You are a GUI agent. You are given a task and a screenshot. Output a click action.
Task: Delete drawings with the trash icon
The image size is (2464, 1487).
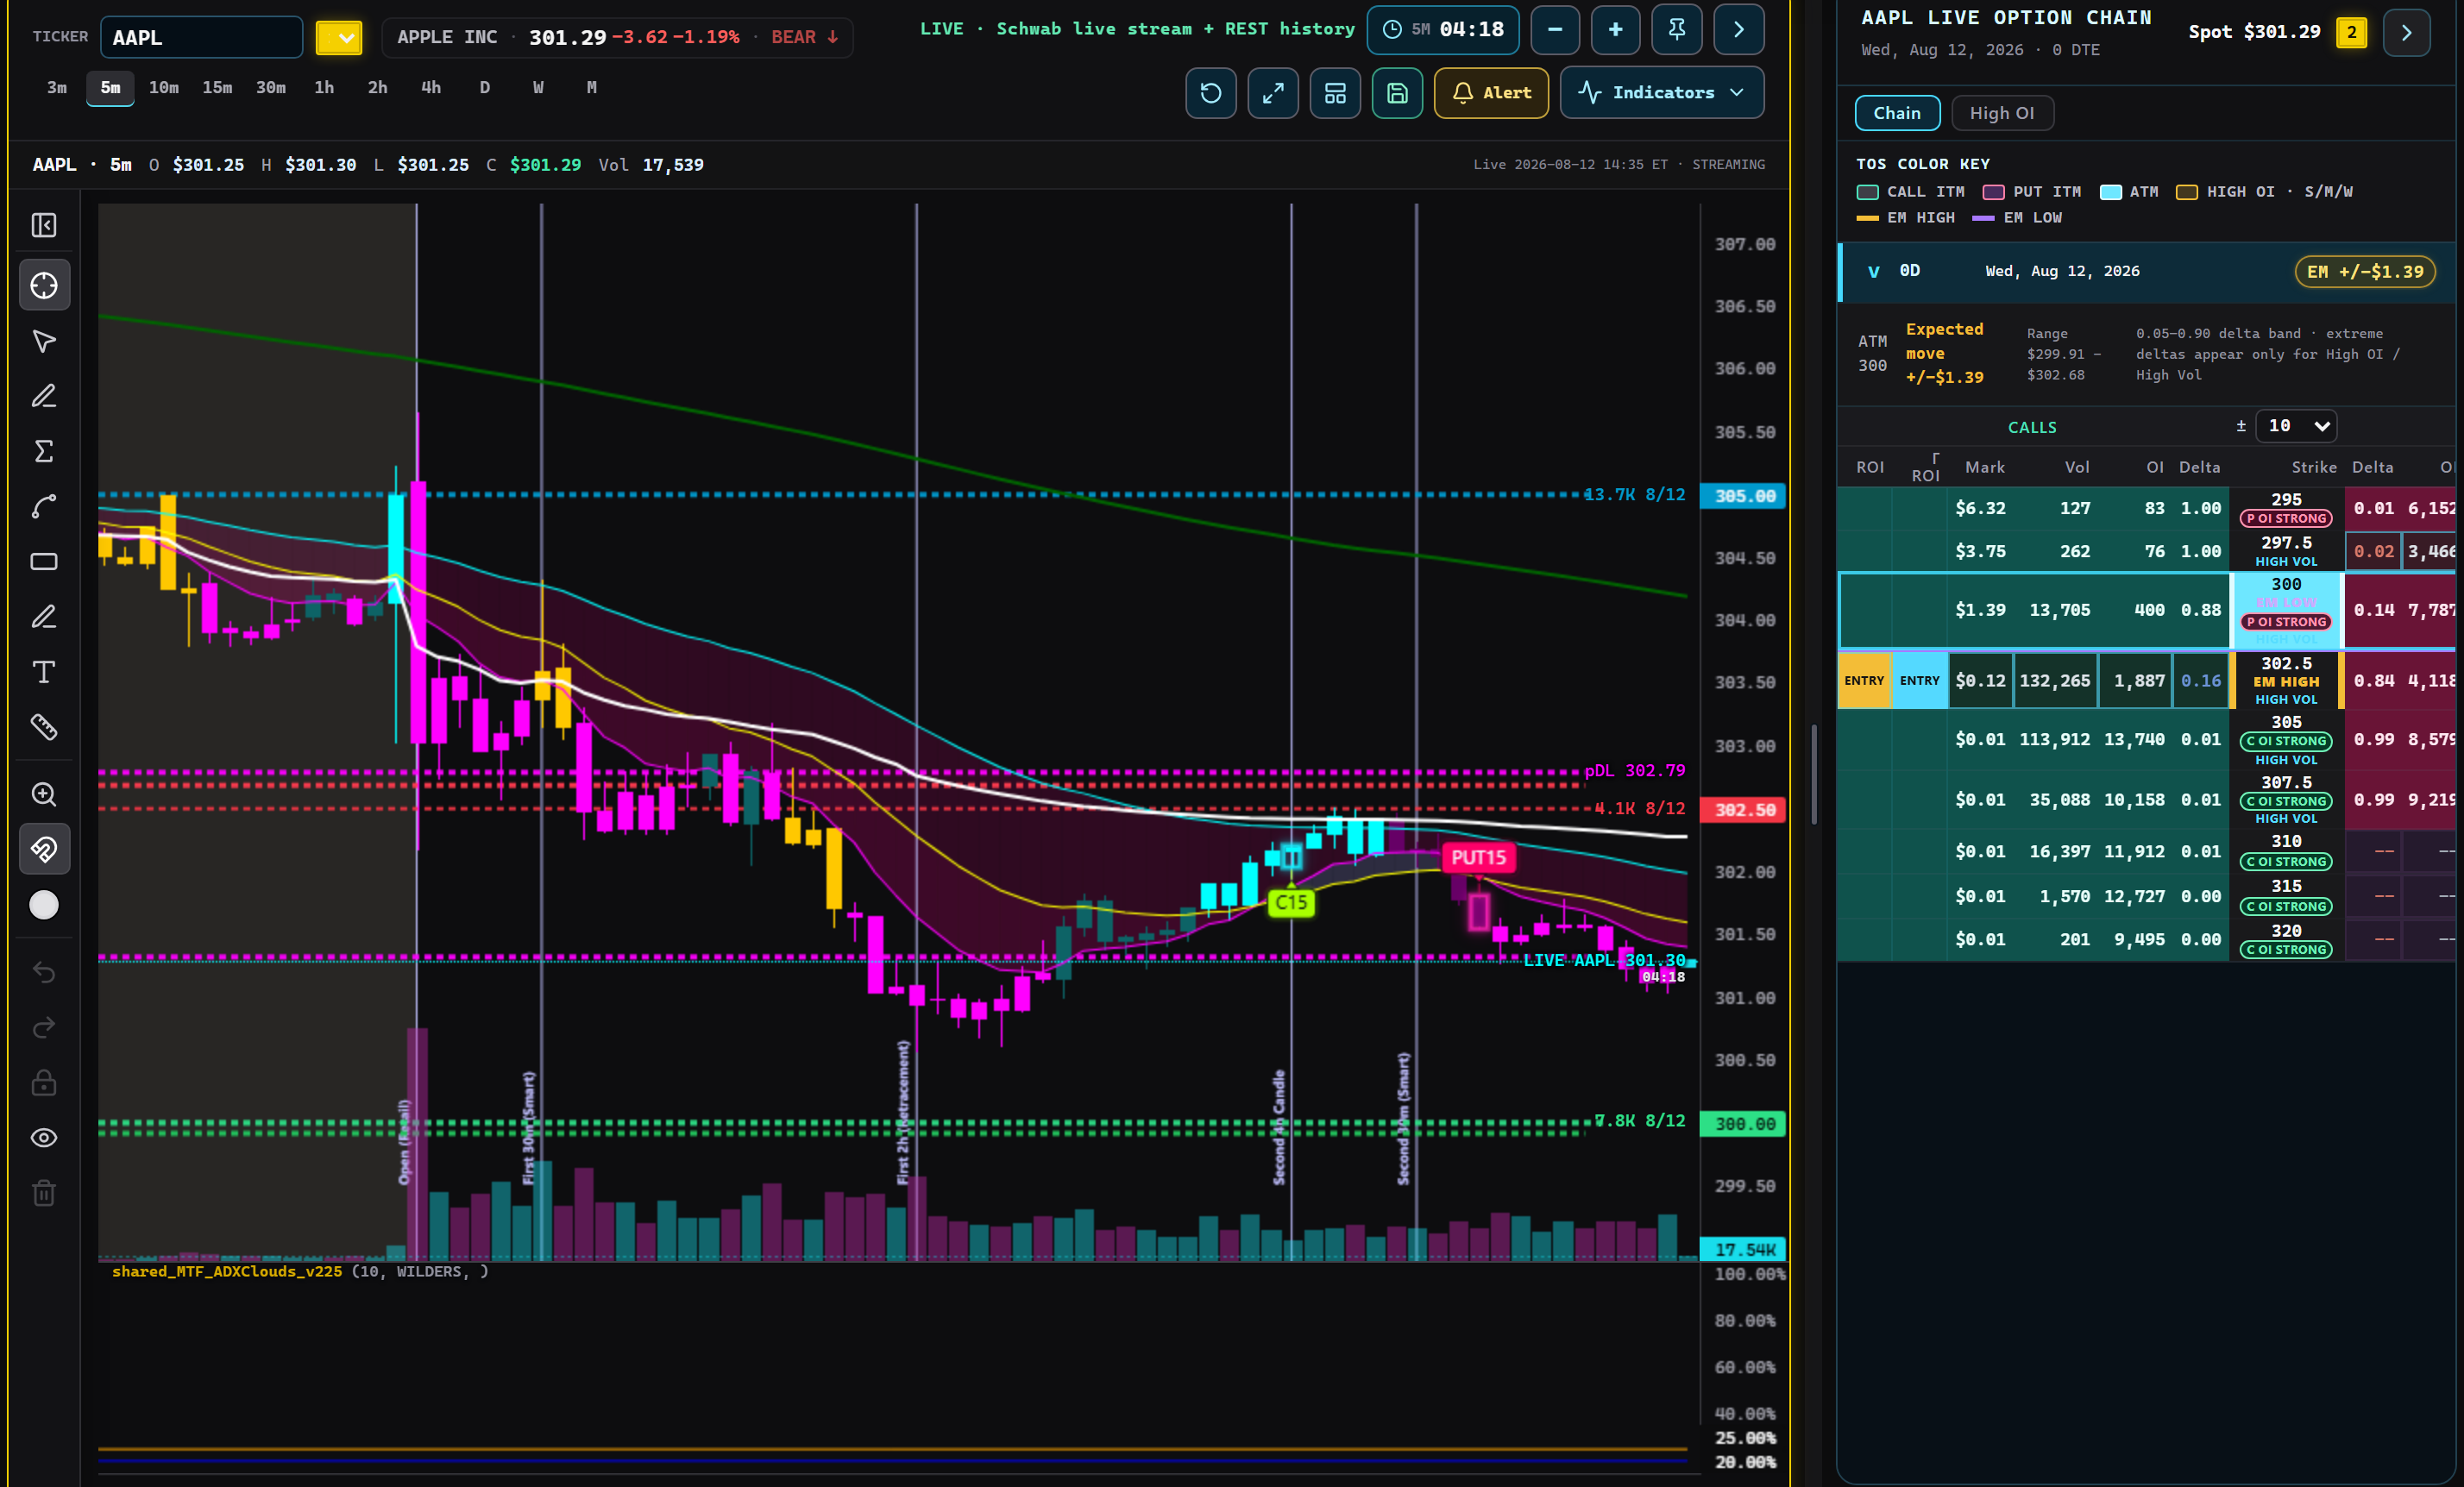pyautogui.click(x=44, y=1193)
